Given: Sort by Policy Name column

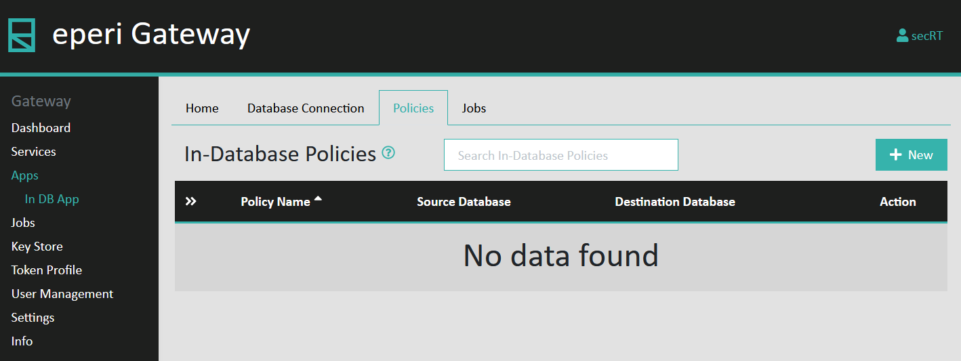Looking at the screenshot, I should click(x=281, y=201).
